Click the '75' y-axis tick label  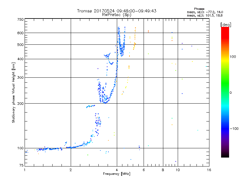click(22, 165)
